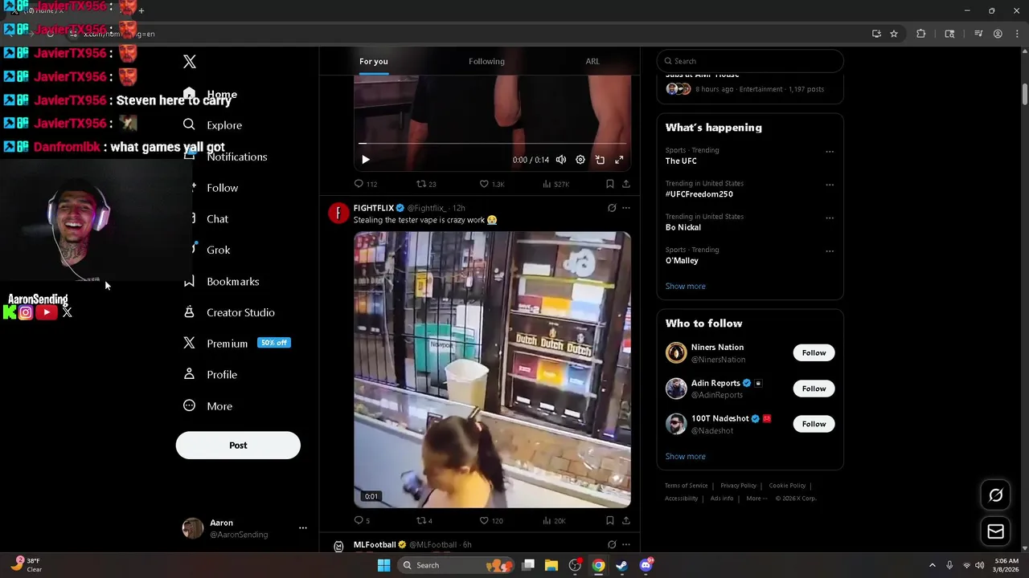Open options for #UFCFreedom250 trend
Image resolution: width=1029 pixels, height=578 pixels.
(830, 185)
